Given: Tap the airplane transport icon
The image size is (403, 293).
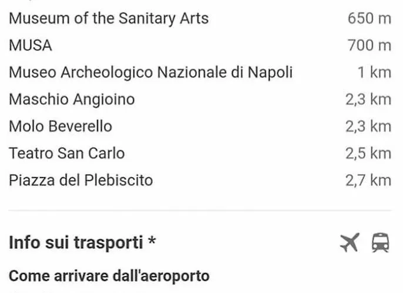Looking at the screenshot, I should pyautogui.click(x=350, y=242).
